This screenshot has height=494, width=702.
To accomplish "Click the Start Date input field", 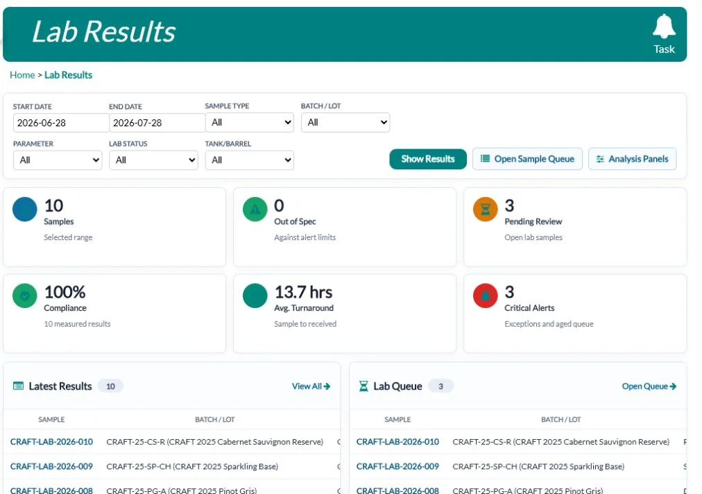I will coord(61,123).
